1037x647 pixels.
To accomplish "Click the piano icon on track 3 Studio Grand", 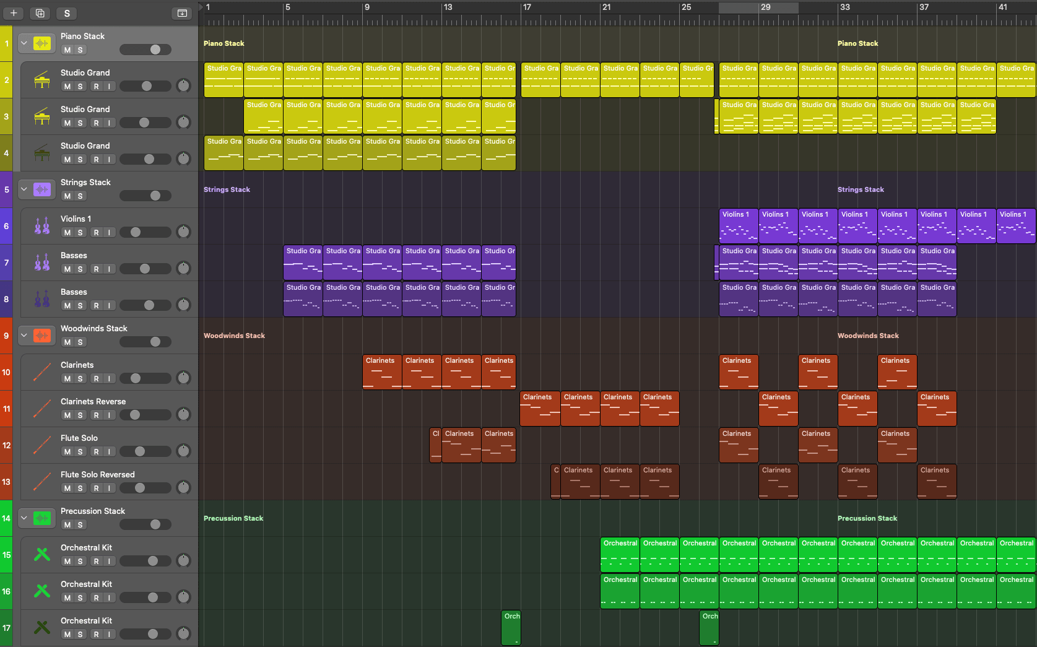I will tap(42, 116).
